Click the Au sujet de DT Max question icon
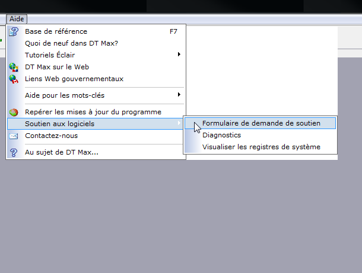The height and width of the screenshot is (273, 362). tap(14, 152)
